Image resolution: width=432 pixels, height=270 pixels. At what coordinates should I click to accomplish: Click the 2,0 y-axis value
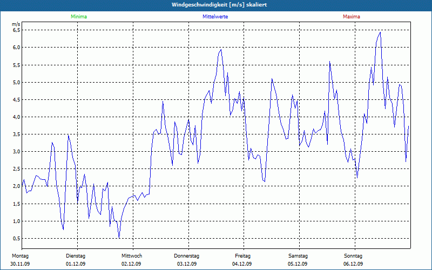tap(17, 186)
